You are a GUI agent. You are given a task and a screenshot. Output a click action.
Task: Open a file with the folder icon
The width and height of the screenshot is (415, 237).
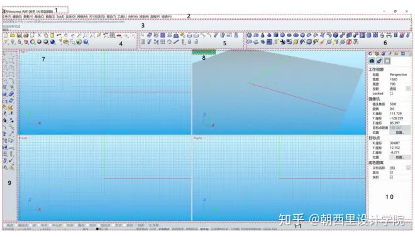tap(13, 35)
